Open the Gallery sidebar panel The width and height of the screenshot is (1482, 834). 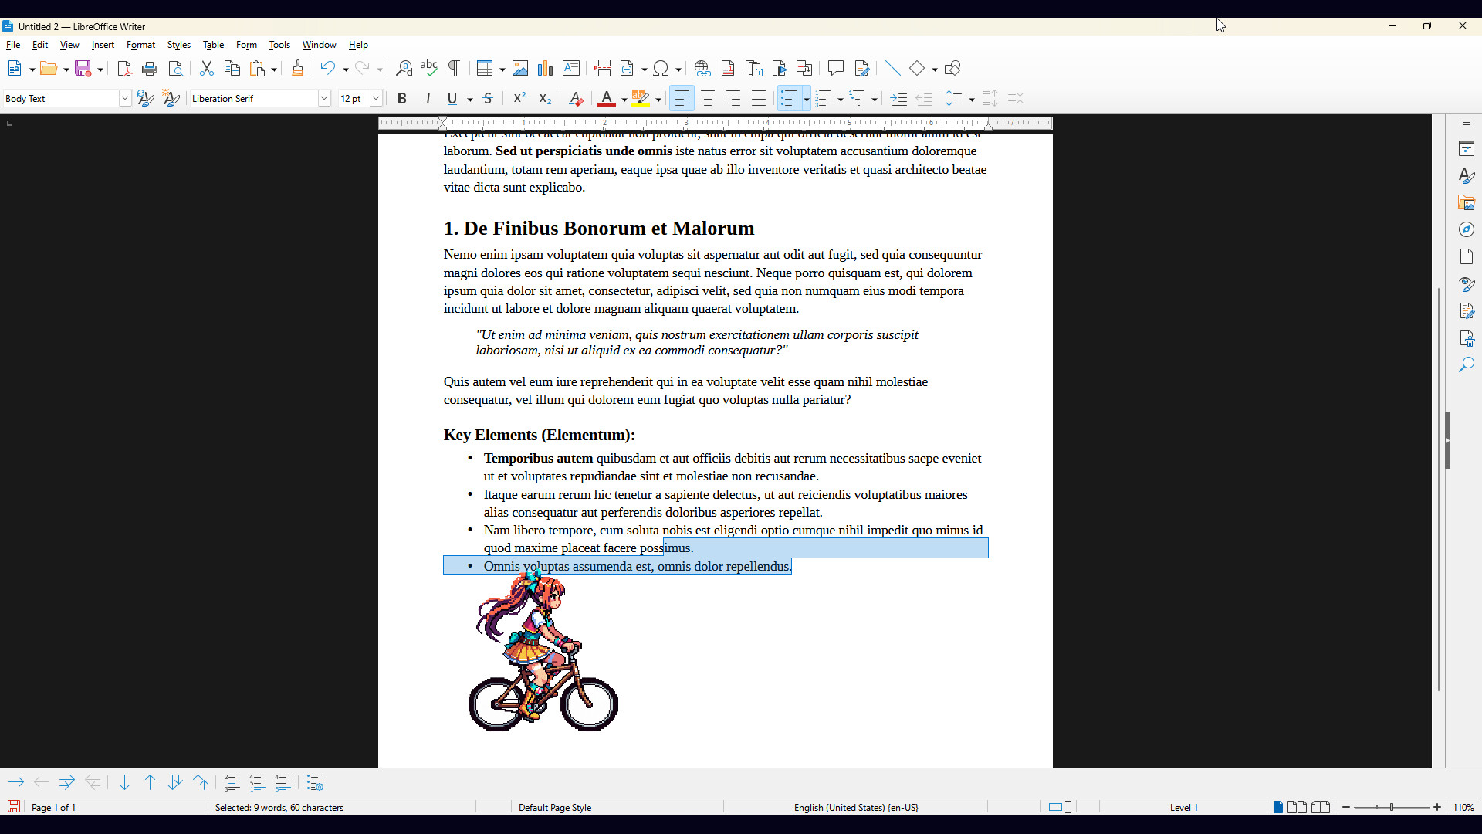1467,202
